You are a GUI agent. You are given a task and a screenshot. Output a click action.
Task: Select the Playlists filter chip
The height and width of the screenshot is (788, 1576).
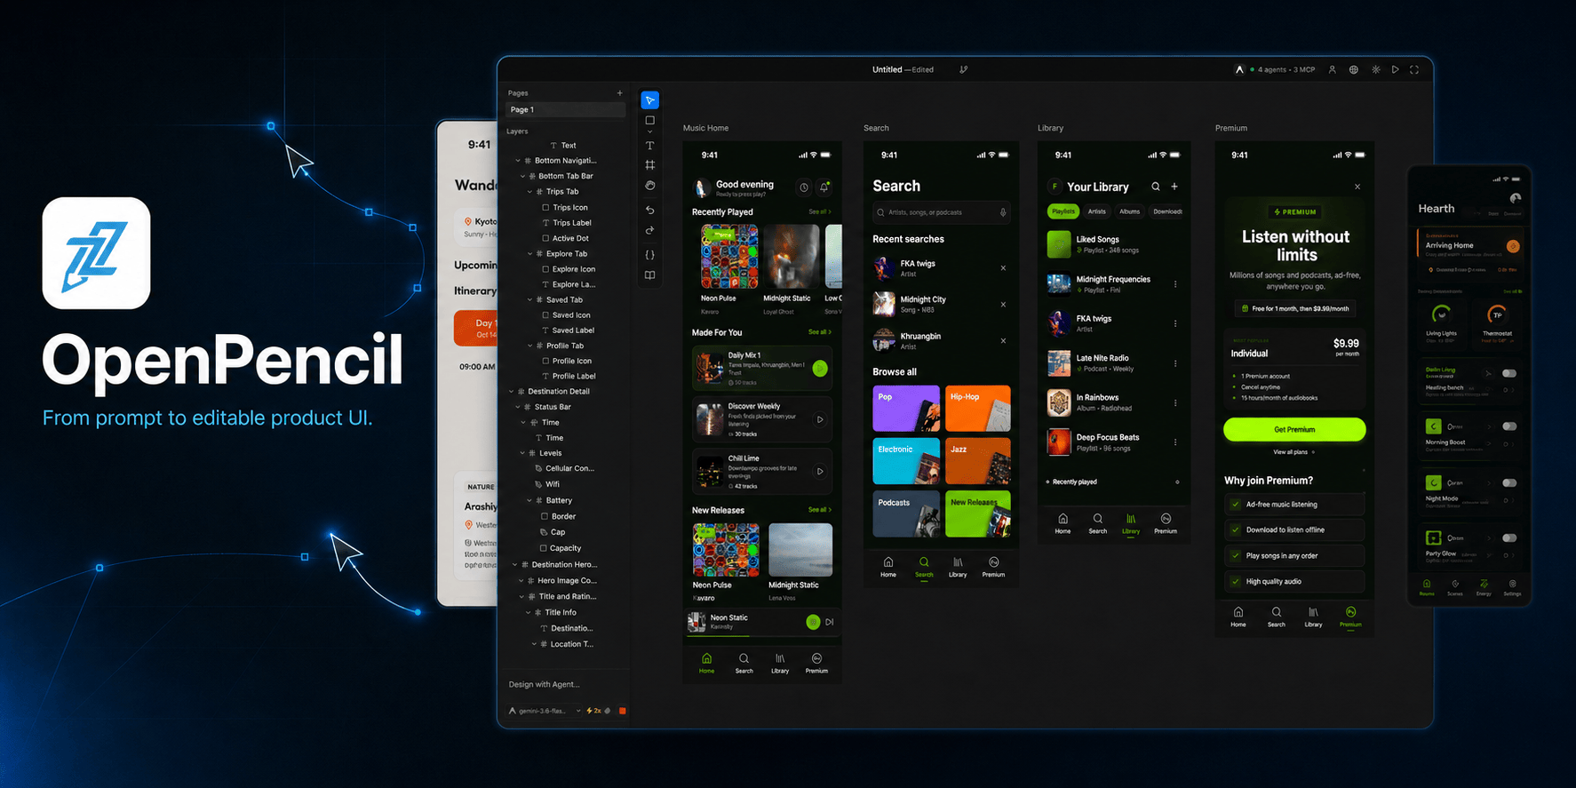point(1063,211)
